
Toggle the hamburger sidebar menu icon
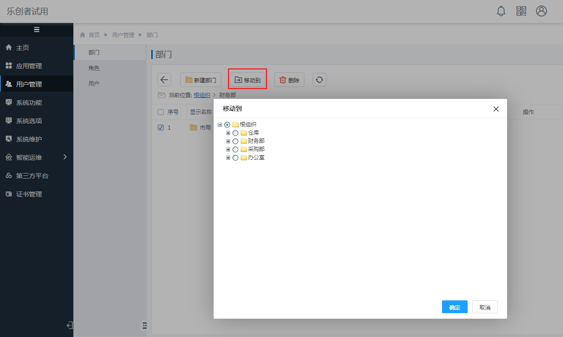tap(37, 30)
